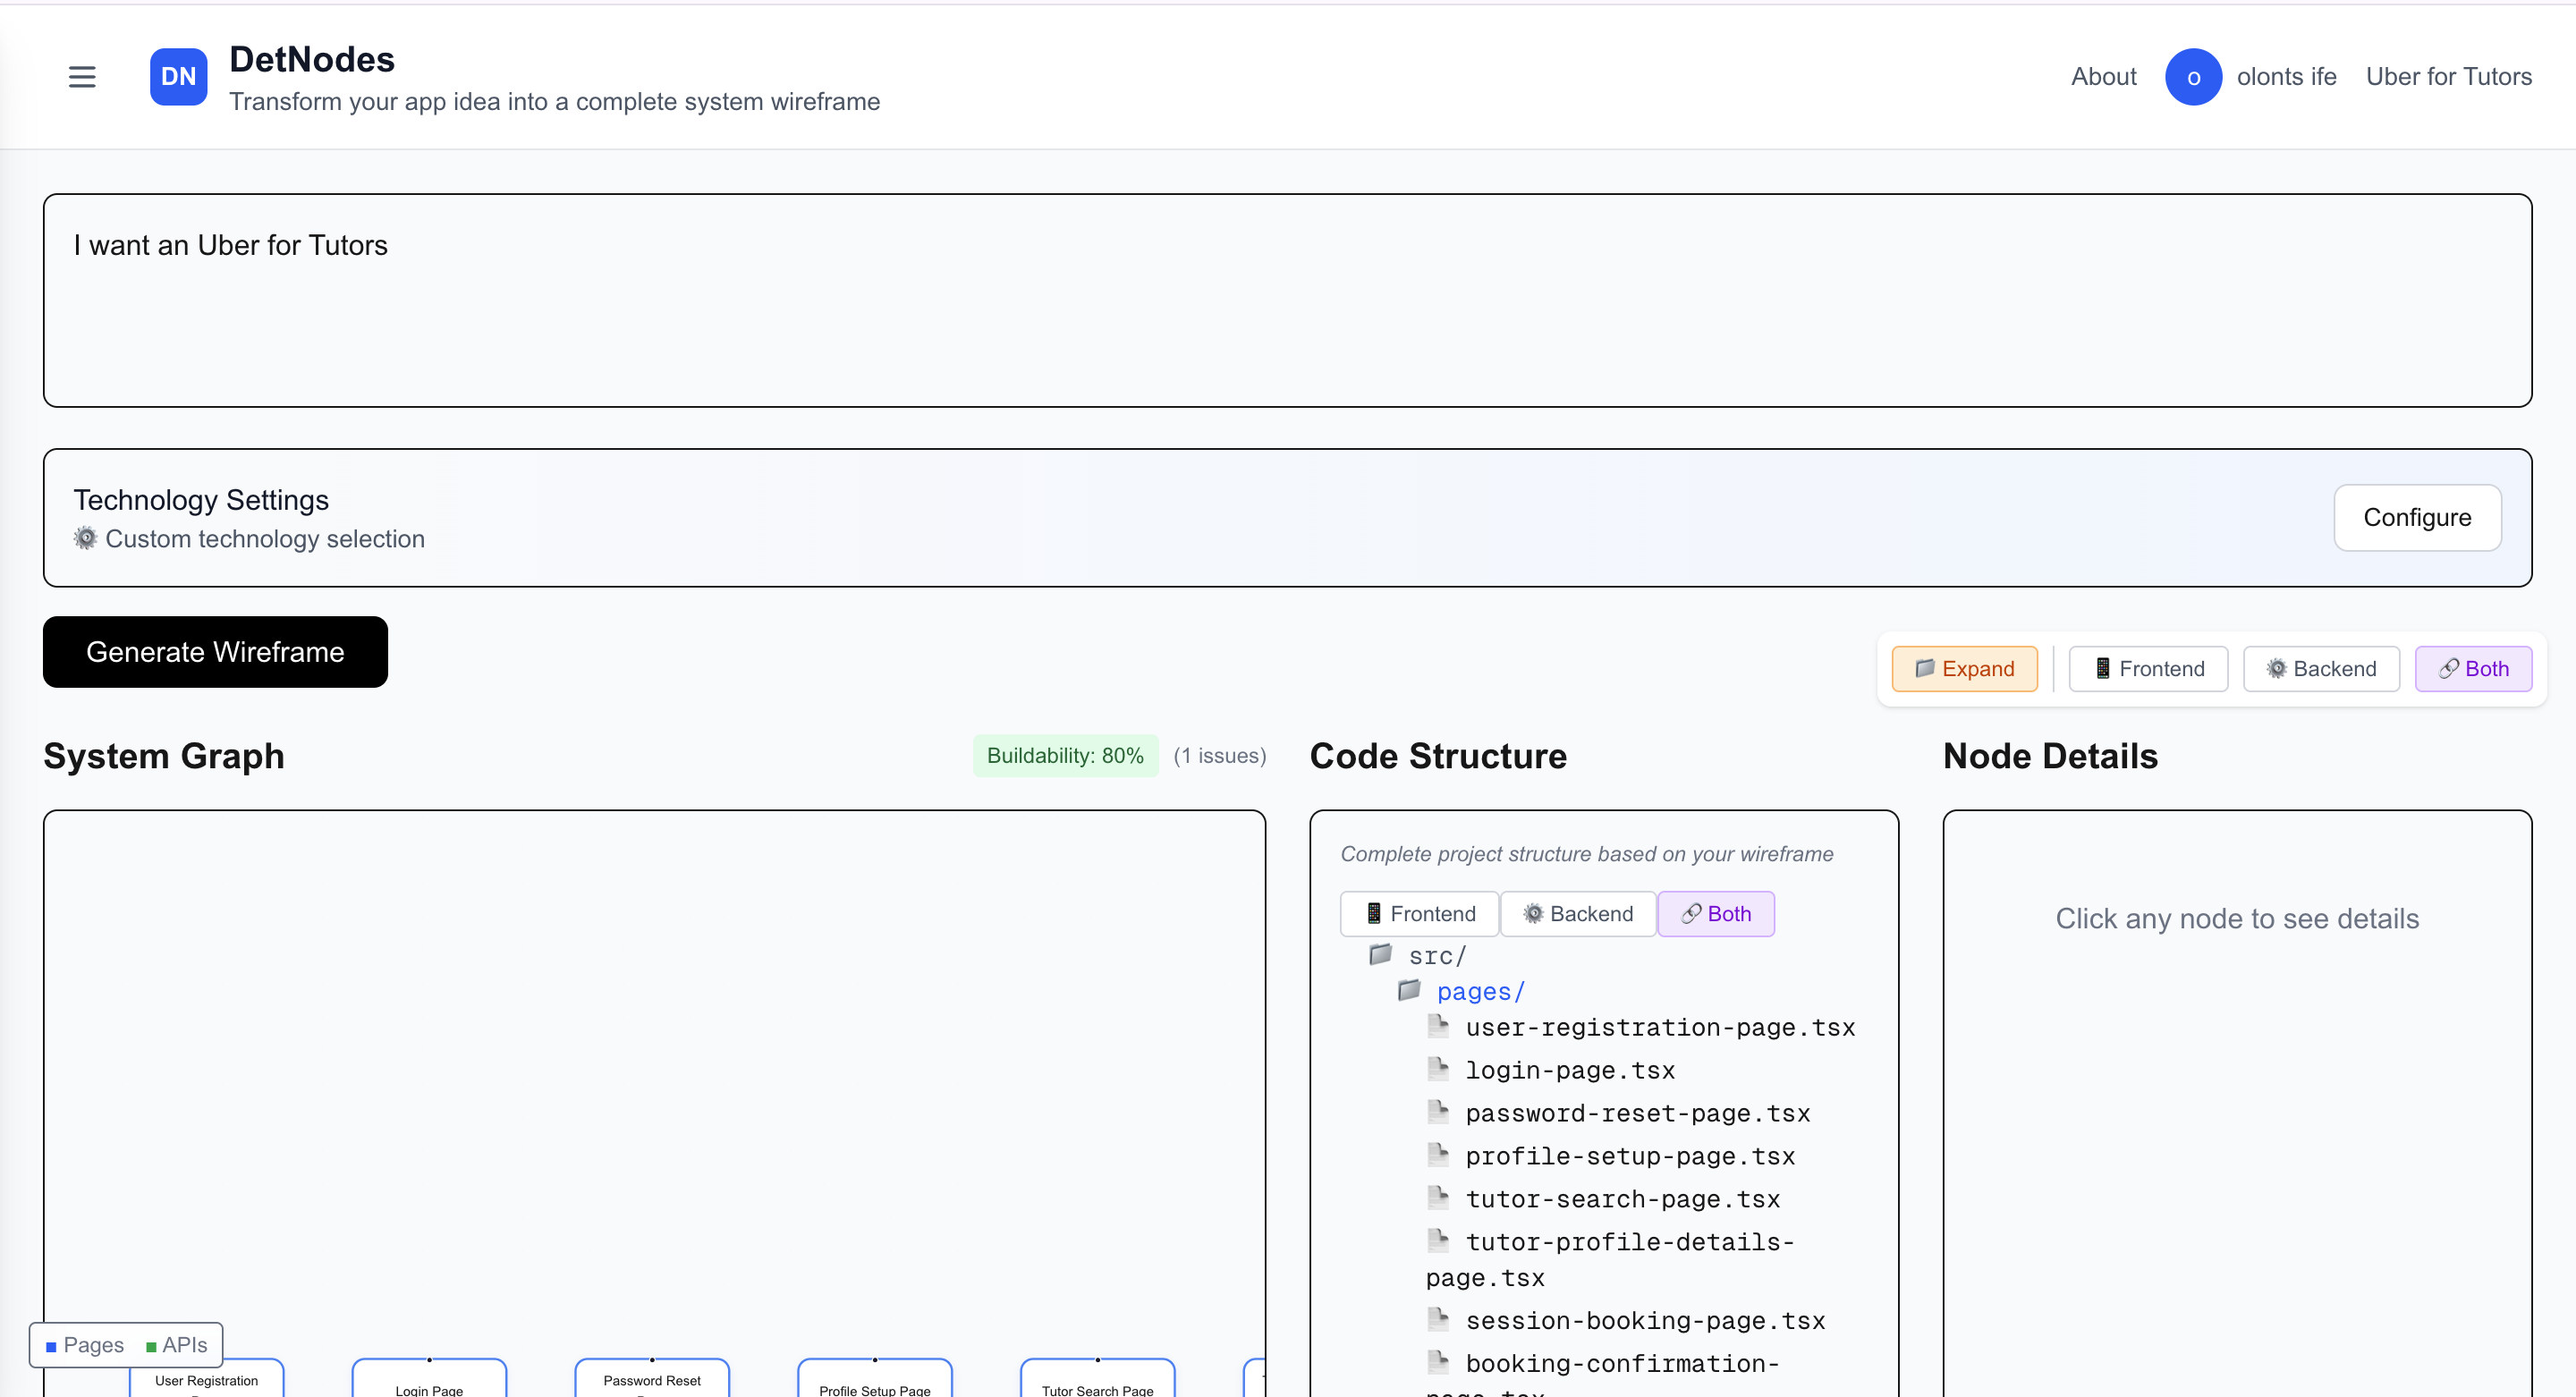
Task: Select the Frontend smartphone icon filter in Code Structure
Action: pyautogui.click(x=1374, y=913)
